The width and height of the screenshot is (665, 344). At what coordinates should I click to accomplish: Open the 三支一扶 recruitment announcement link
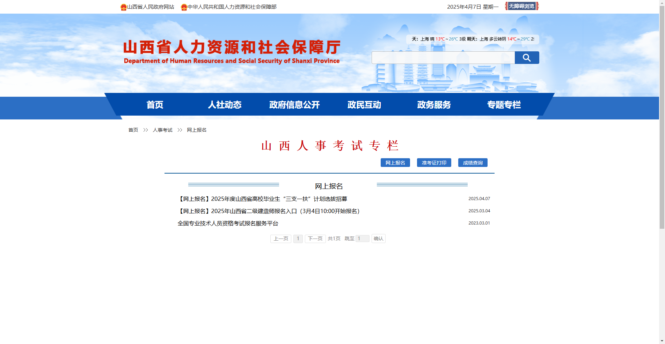263,199
